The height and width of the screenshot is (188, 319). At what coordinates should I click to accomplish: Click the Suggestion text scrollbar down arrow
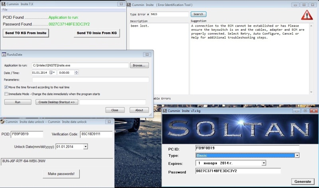[x=311, y=92]
